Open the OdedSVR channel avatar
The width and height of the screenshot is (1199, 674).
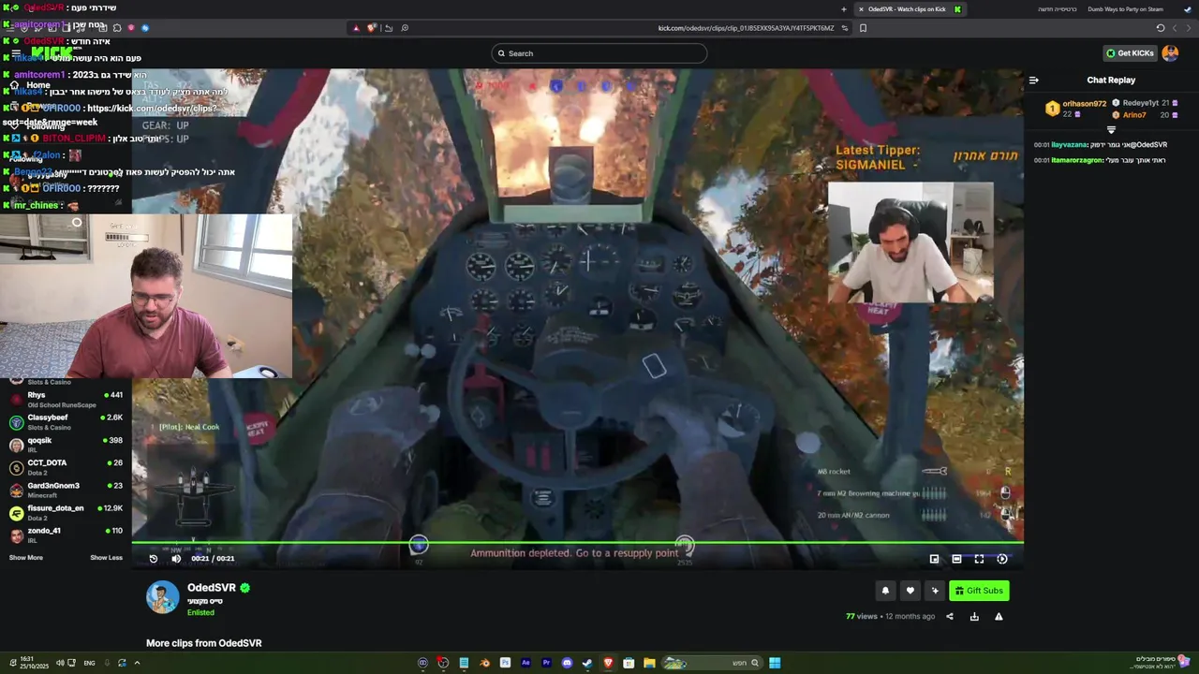[162, 597]
